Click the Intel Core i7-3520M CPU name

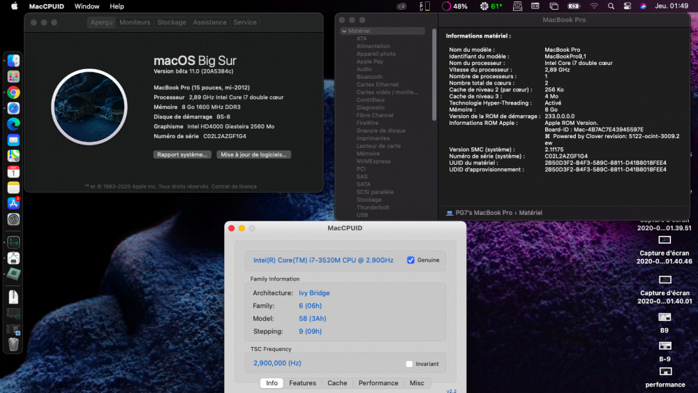point(323,260)
